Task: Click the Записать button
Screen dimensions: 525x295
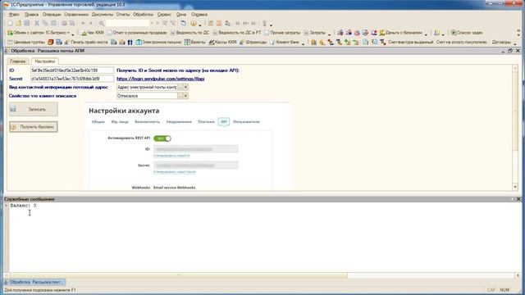Action: (x=34, y=109)
